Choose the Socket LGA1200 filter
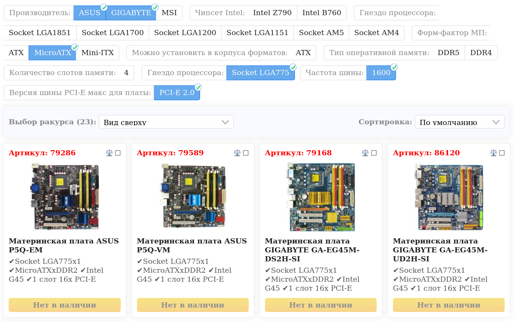Screen dimensions: 515x322 pos(185,33)
